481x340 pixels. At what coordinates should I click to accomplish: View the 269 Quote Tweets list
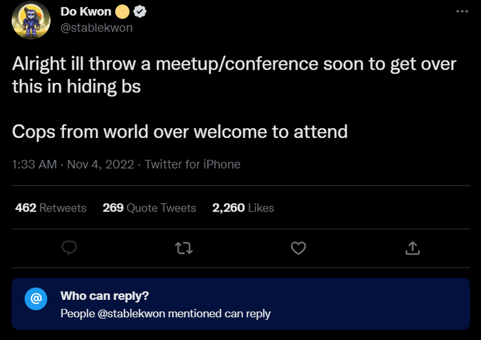(149, 208)
